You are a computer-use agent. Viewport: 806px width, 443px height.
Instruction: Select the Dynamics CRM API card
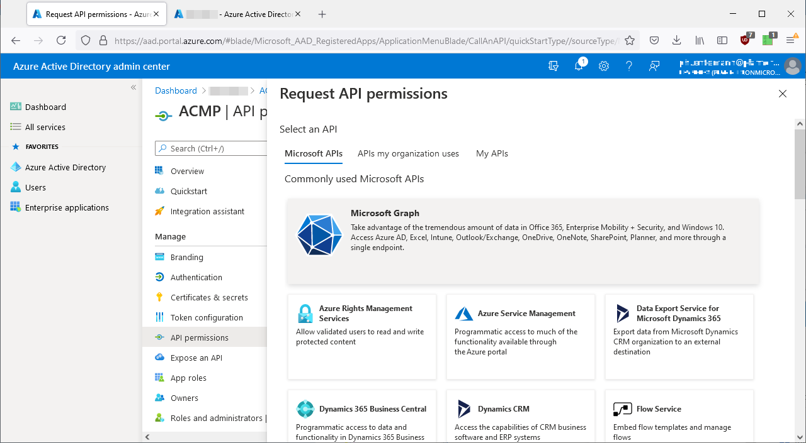click(520, 415)
